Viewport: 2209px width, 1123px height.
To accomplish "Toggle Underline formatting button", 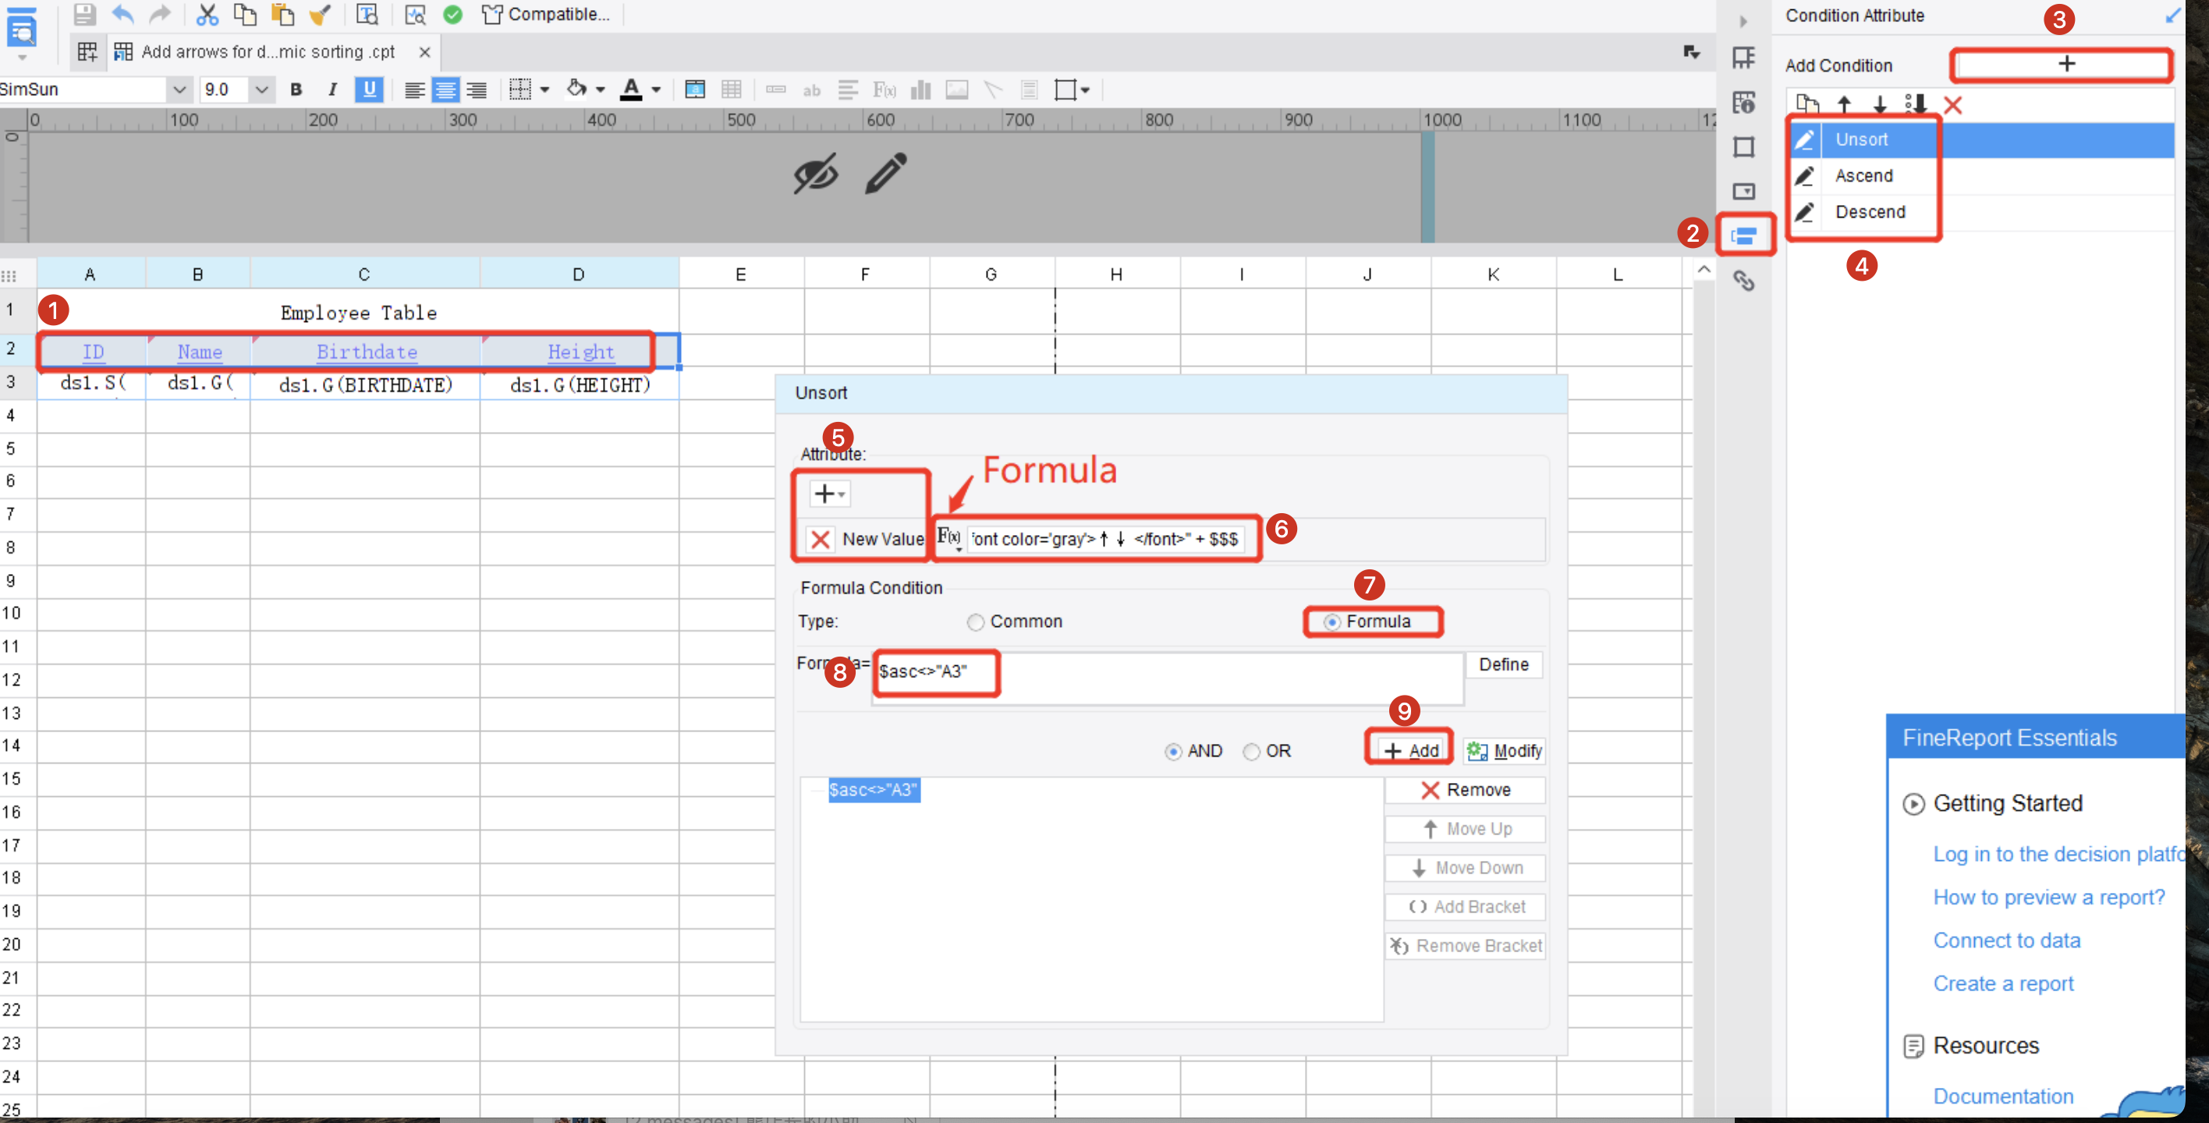I will pyautogui.click(x=369, y=89).
